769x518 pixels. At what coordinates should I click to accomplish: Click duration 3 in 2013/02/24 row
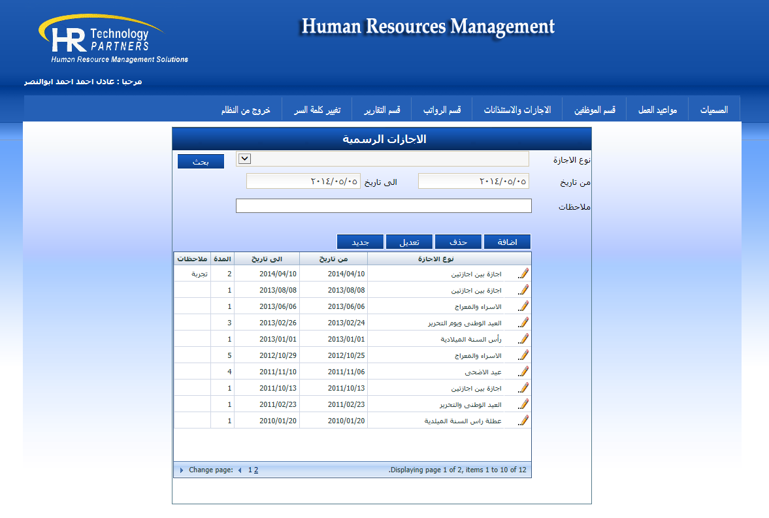229,323
